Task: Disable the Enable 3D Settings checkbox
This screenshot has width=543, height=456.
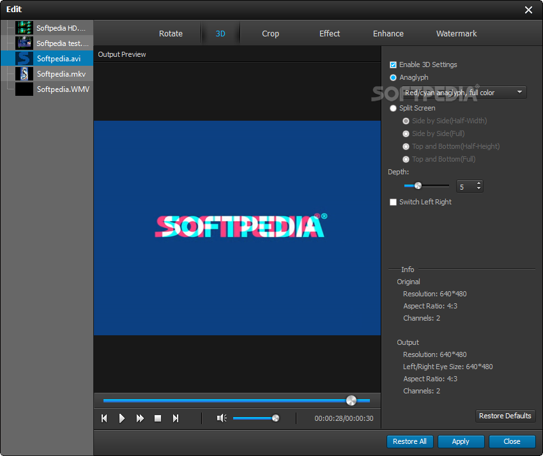Action: point(394,65)
